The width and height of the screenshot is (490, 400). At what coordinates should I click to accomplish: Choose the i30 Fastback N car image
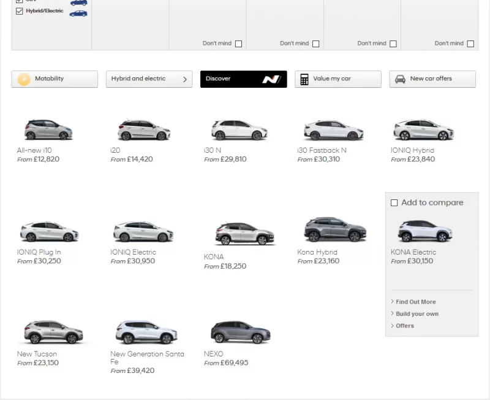tap(333, 130)
